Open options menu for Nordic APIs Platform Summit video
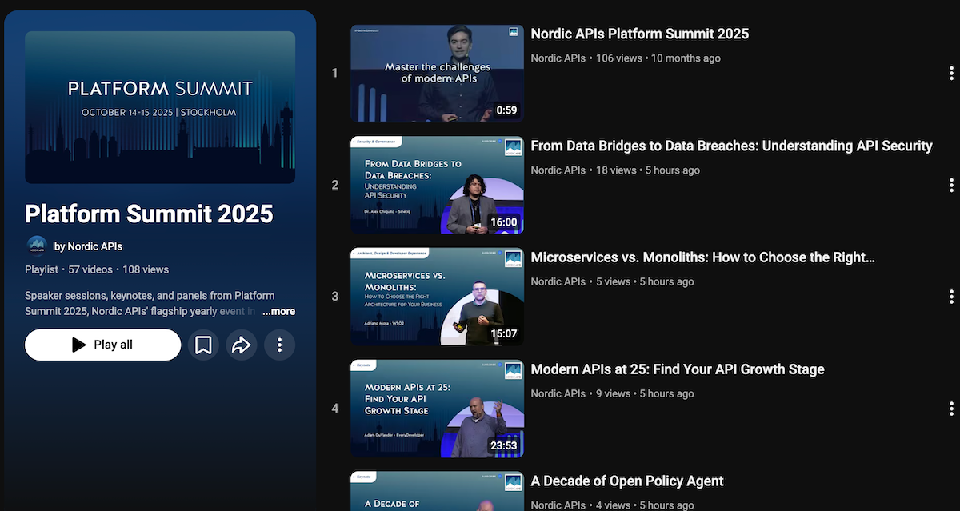This screenshot has height=511, width=960. coord(950,74)
